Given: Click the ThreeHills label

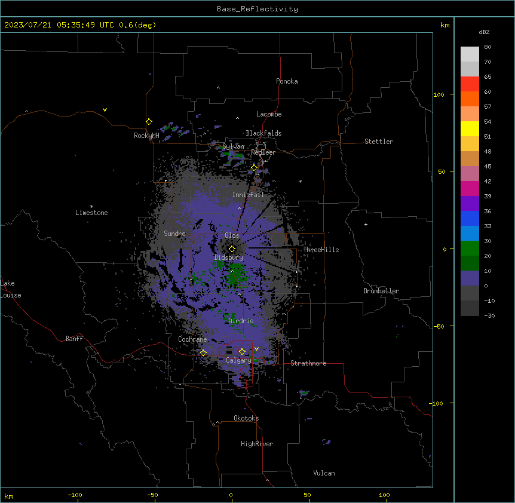Looking at the screenshot, I should pos(321,250).
